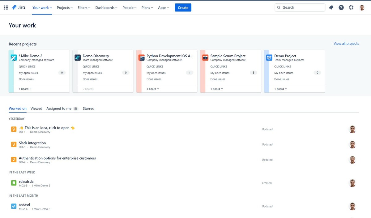
Task: Expand the Plans dropdown
Action: (x=147, y=7)
